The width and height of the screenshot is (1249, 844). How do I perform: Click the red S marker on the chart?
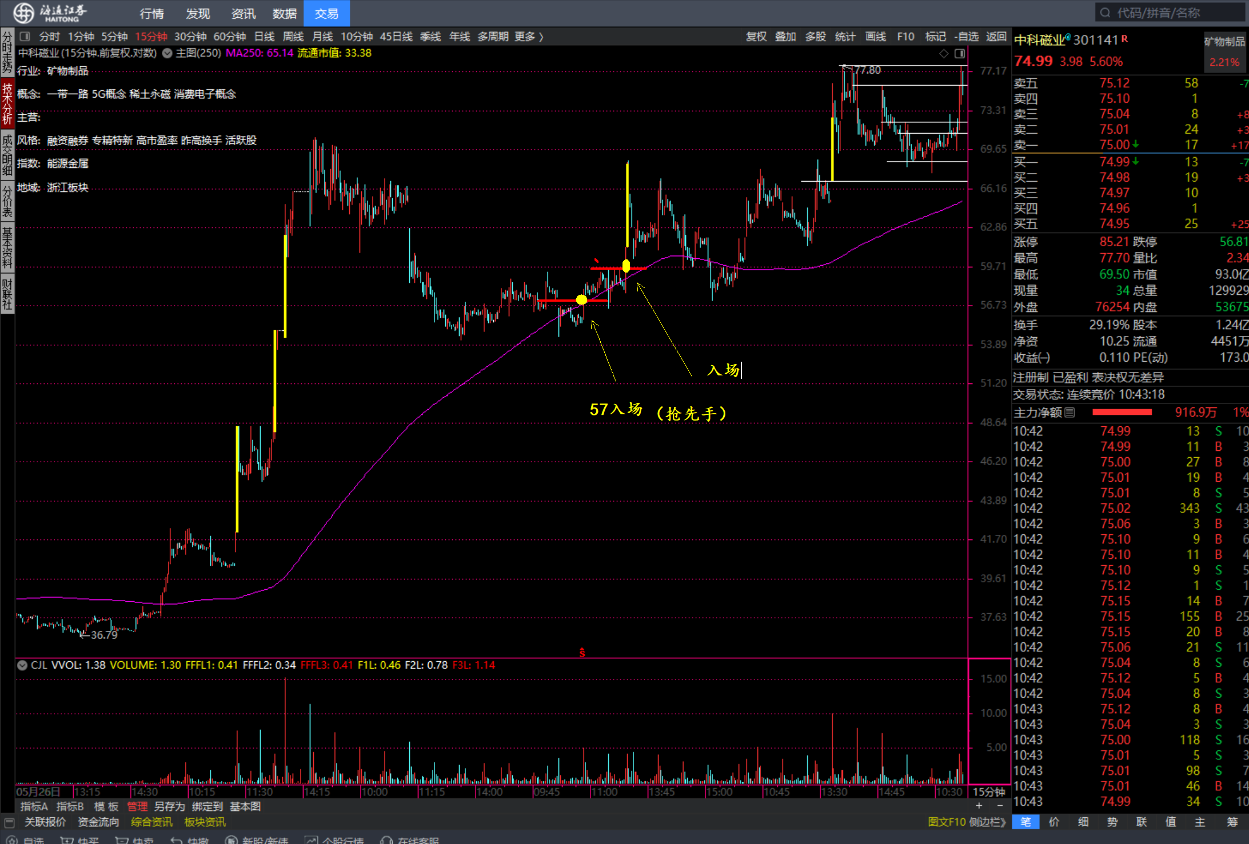click(x=582, y=653)
